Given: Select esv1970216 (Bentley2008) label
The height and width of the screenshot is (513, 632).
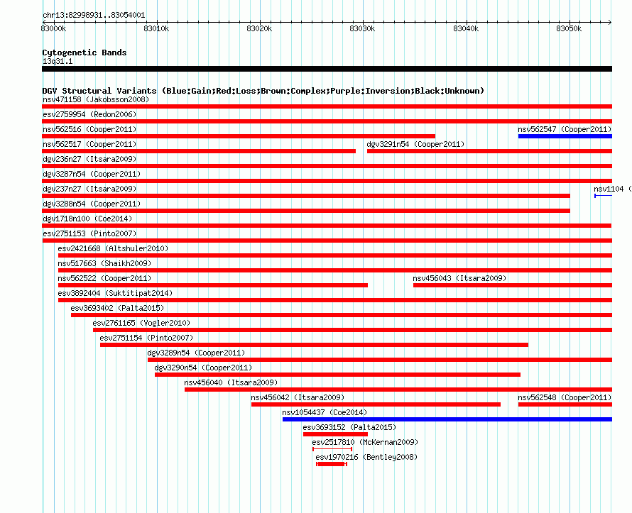Looking at the screenshot, I should [366, 457].
